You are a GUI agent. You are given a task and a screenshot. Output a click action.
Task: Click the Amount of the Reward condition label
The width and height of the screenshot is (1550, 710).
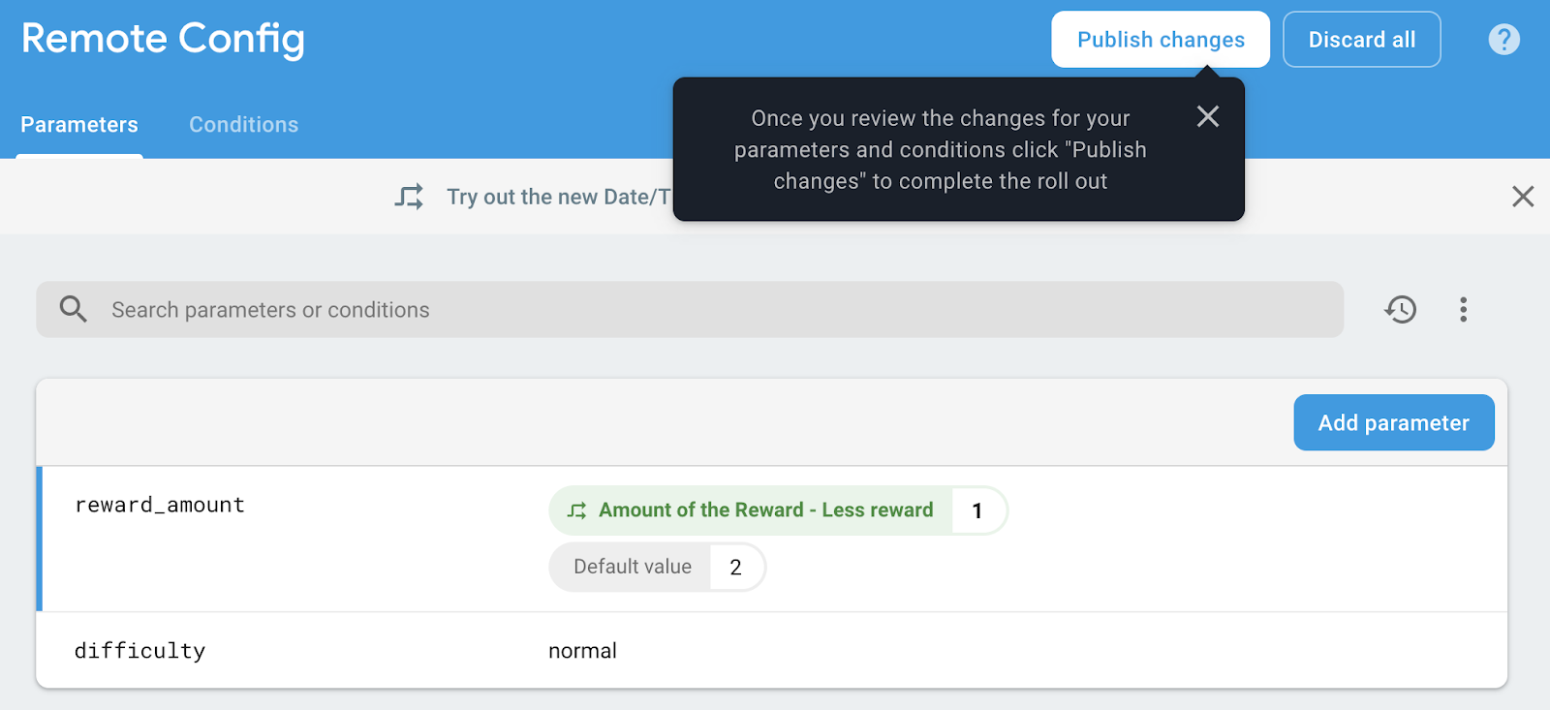click(x=765, y=510)
